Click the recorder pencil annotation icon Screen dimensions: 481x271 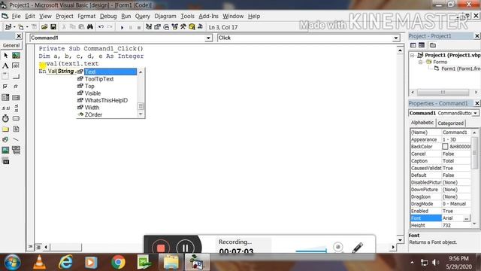(x=358, y=247)
